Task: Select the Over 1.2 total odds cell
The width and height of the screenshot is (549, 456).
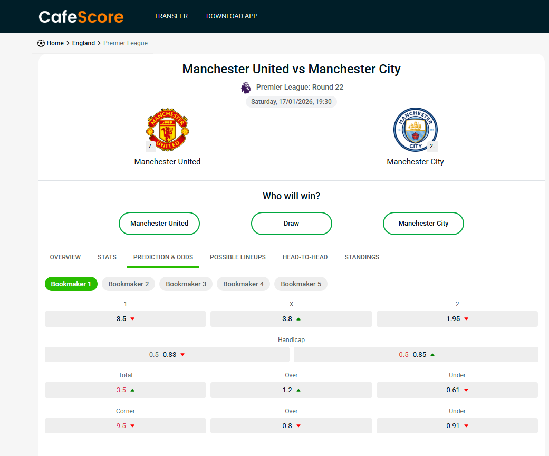Action: (x=291, y=390)
